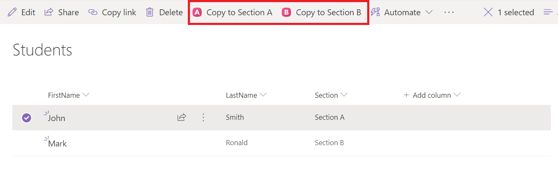Click the Edit pencil icon
Viewport: 558px width, 179px height.
pyautogui.click(x=13, y=12)
